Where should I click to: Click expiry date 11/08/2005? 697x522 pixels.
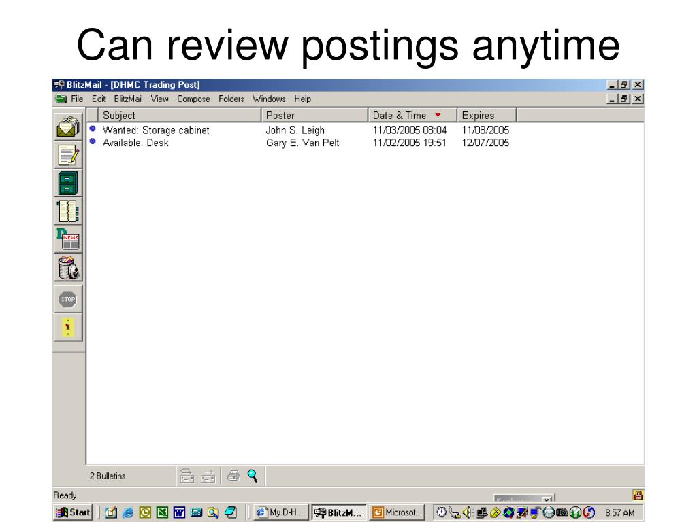[485, 130]
